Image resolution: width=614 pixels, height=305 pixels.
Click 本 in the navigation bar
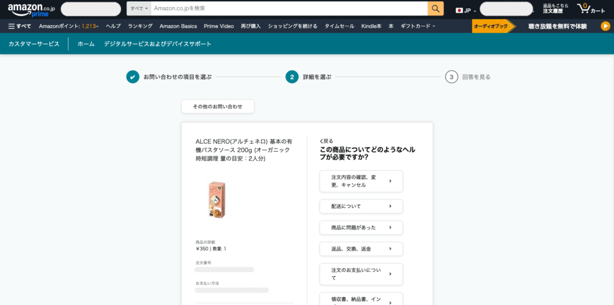pyautogui.click(x=391, y=26)
